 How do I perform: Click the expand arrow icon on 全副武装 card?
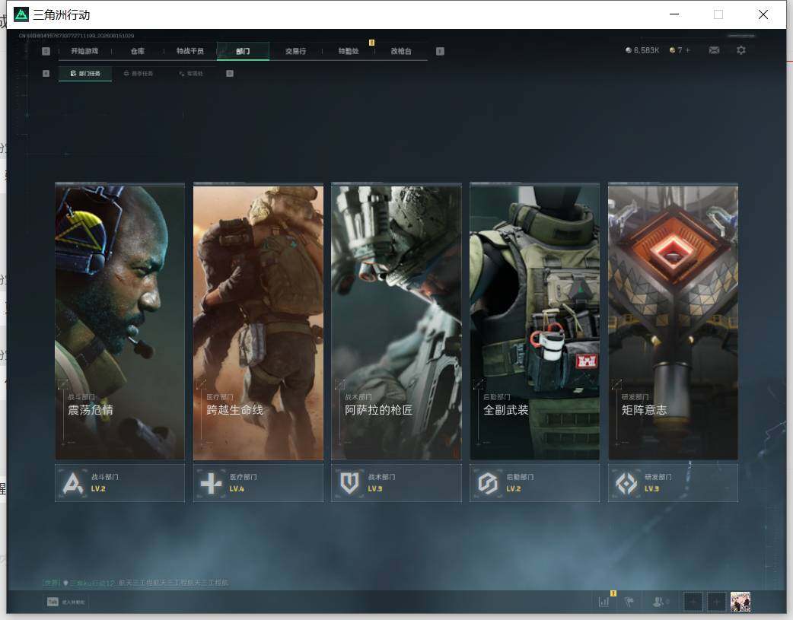click(478, 384)
